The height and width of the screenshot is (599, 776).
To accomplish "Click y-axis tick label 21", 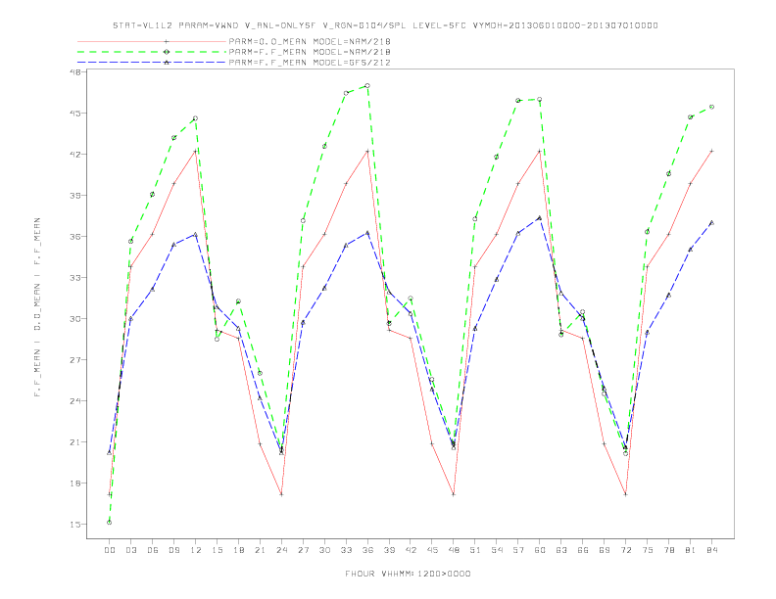I will click(x=75, y=441).
